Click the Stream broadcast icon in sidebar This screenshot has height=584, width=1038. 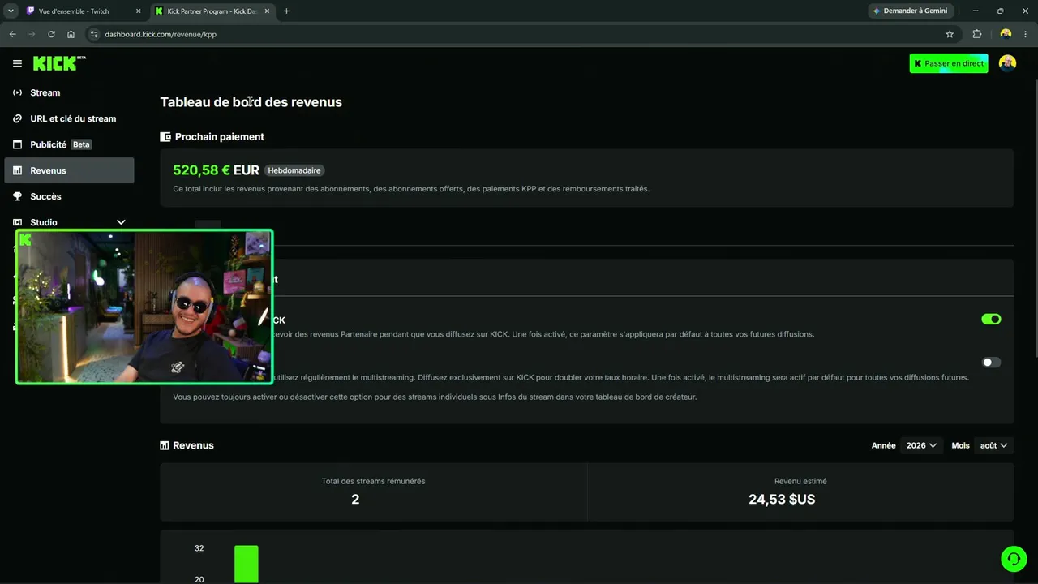point(17,92)
